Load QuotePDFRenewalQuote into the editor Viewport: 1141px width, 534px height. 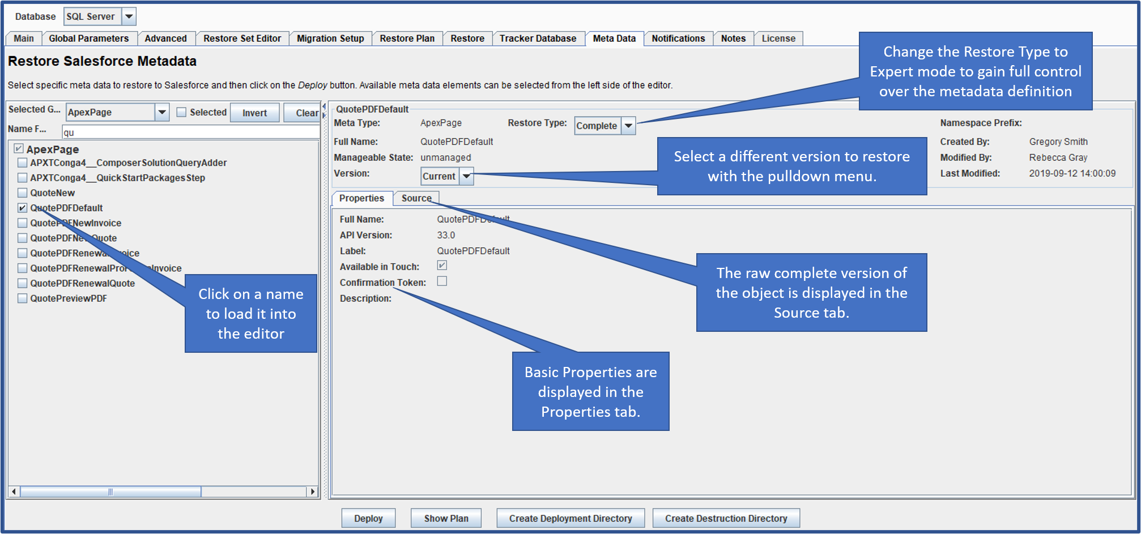[83, 283]
